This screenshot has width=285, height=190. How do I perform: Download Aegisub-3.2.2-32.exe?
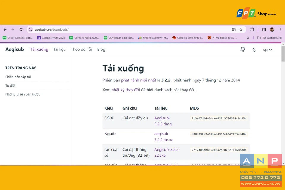coord(167,152)
